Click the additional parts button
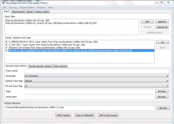 click(x=155, y=33)
